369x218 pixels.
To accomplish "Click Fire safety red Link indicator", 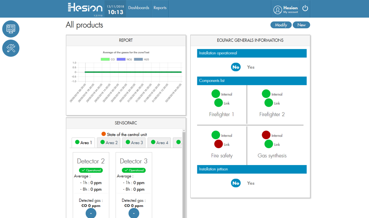I will coord(218,144).
